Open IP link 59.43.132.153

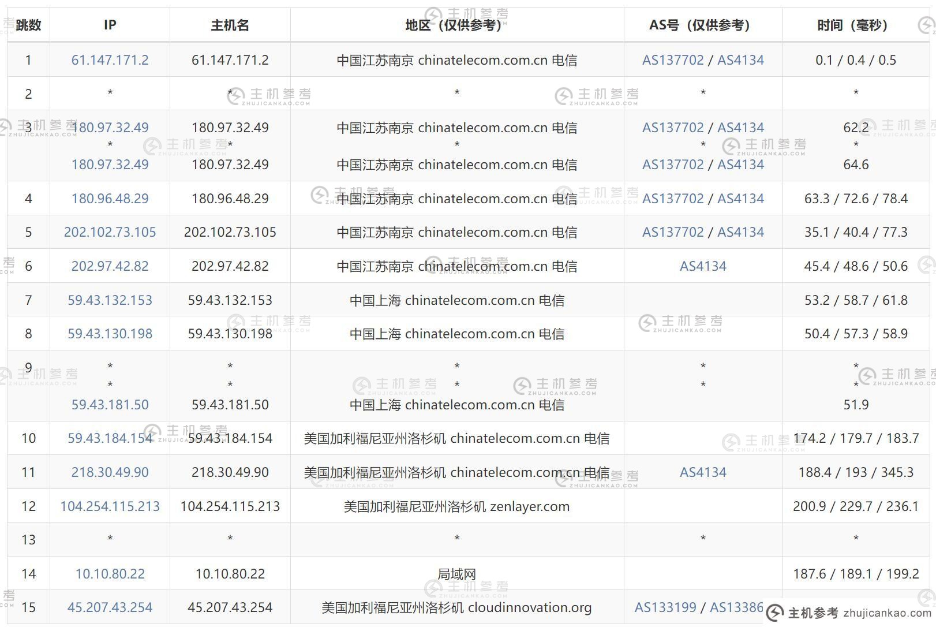[x=110, y=300]
